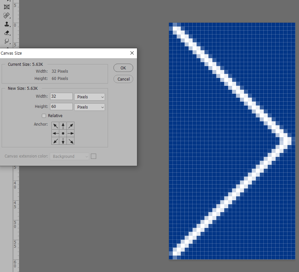Click the canvas extension color swatch
299x272 pixels.
click(x=94, y=156)
